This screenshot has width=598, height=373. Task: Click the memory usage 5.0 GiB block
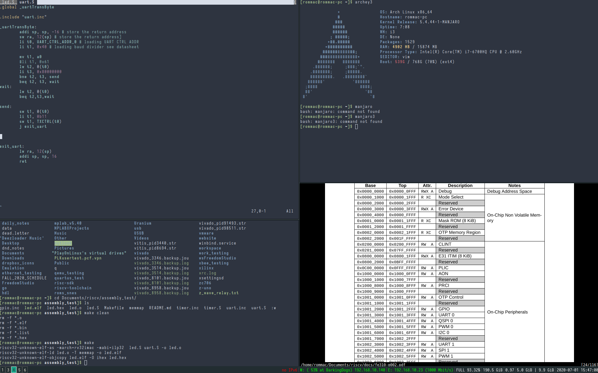pyautogui.click(x=524, y=370)
